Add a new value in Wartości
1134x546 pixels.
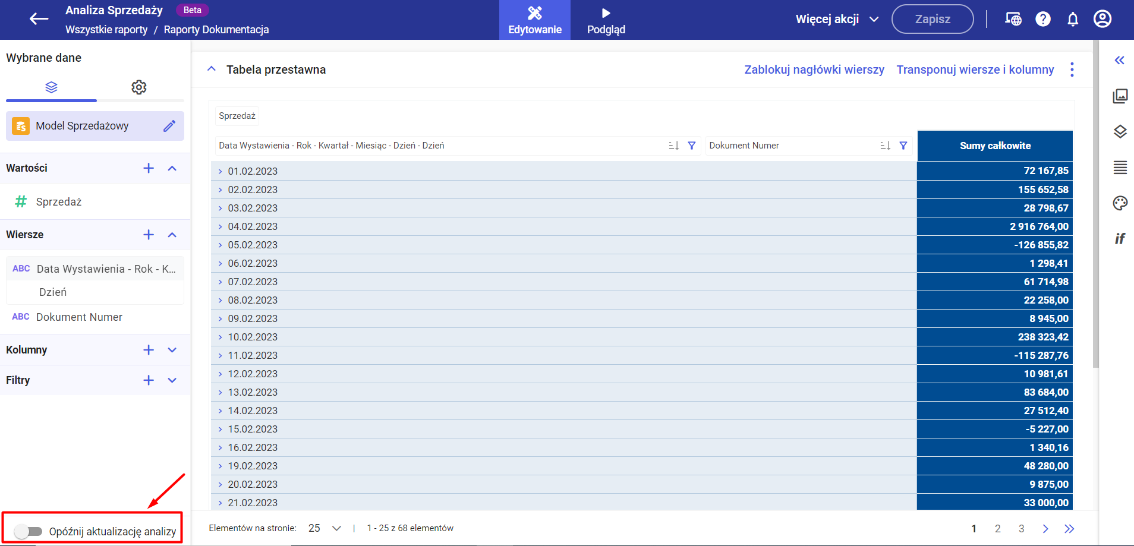click(149, 168)
